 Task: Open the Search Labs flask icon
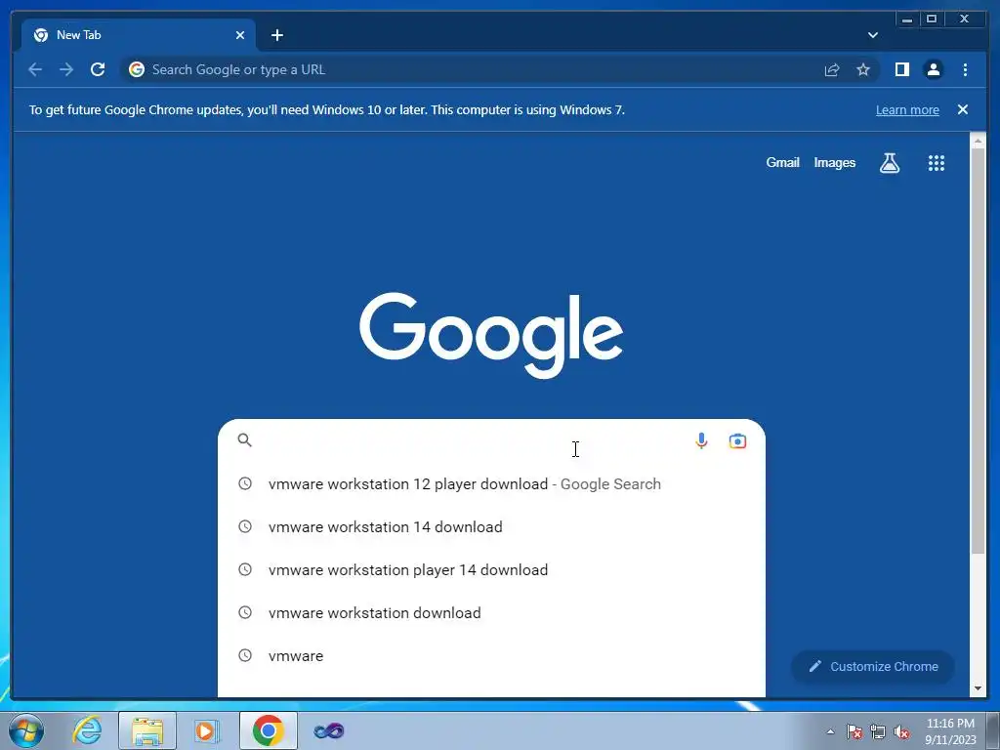pos(890,163)
